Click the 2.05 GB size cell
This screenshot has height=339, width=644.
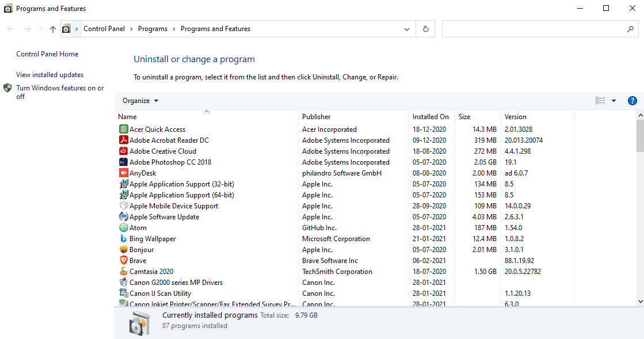click(485, 162)
